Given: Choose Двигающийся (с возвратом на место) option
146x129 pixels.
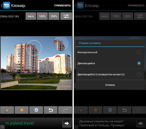Looking at the screenshot, I should pyautogui.click(x=110, y=74).
